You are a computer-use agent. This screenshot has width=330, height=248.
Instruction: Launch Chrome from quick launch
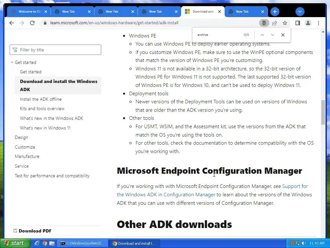44,243
